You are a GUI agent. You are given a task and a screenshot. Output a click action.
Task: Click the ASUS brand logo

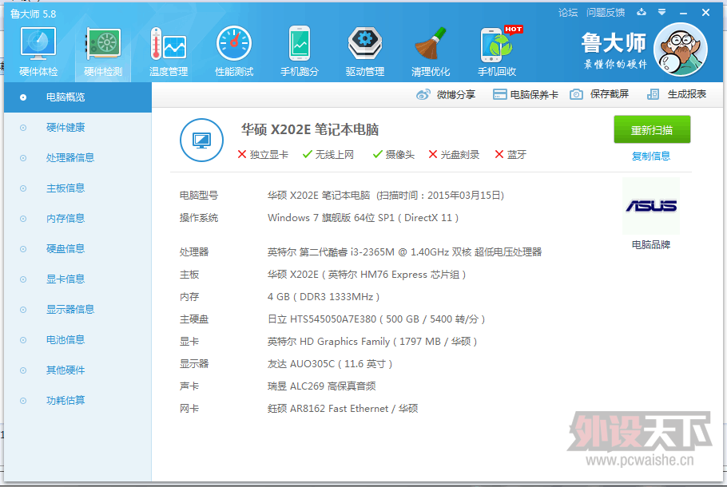(651, 205)
